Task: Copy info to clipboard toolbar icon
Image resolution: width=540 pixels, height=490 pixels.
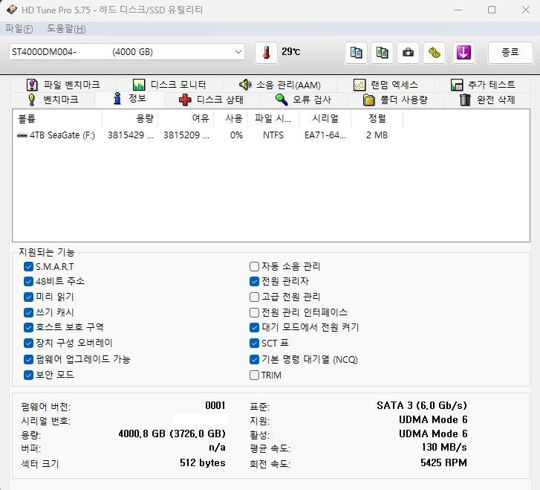Action: pyautogui.click(x=356, y=53)
